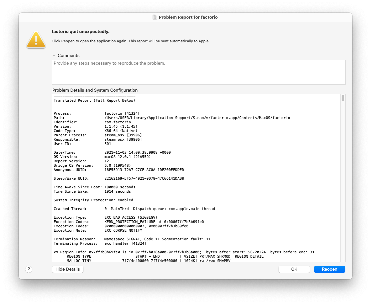
Task: Click the OK button
Action: tap(294, 269)
